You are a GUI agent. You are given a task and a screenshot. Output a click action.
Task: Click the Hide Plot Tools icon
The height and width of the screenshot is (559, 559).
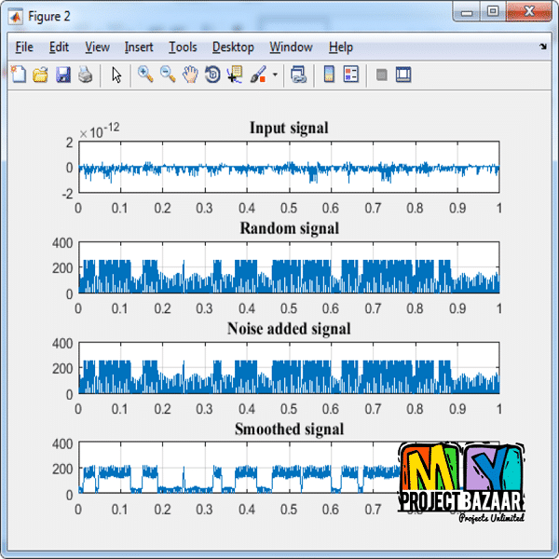pos(382,75)
